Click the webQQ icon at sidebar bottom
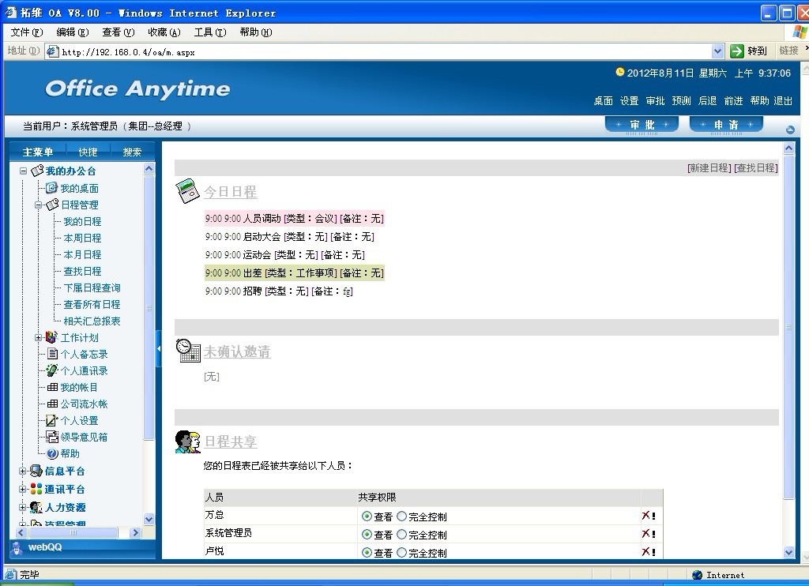 coord(17,547)
